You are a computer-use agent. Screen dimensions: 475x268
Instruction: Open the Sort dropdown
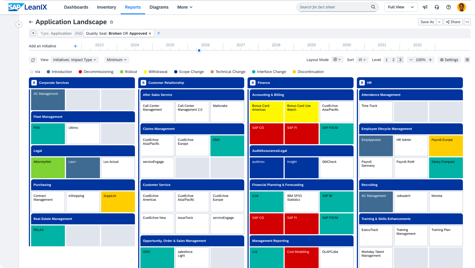click(x=362, y=60)
